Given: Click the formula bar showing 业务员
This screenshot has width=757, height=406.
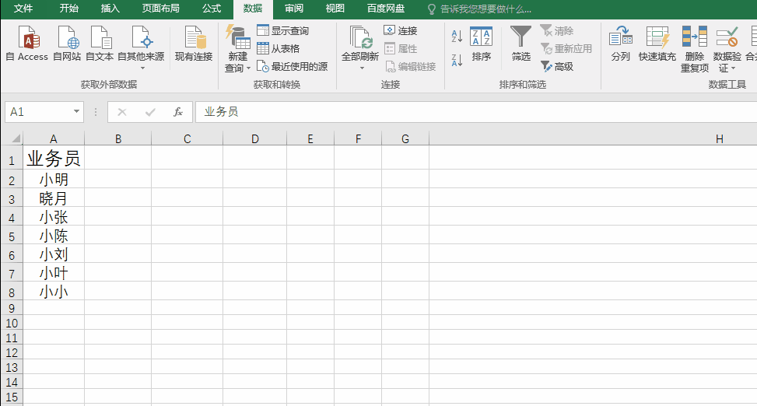Looking at the screenshot, I should (475, 112).
